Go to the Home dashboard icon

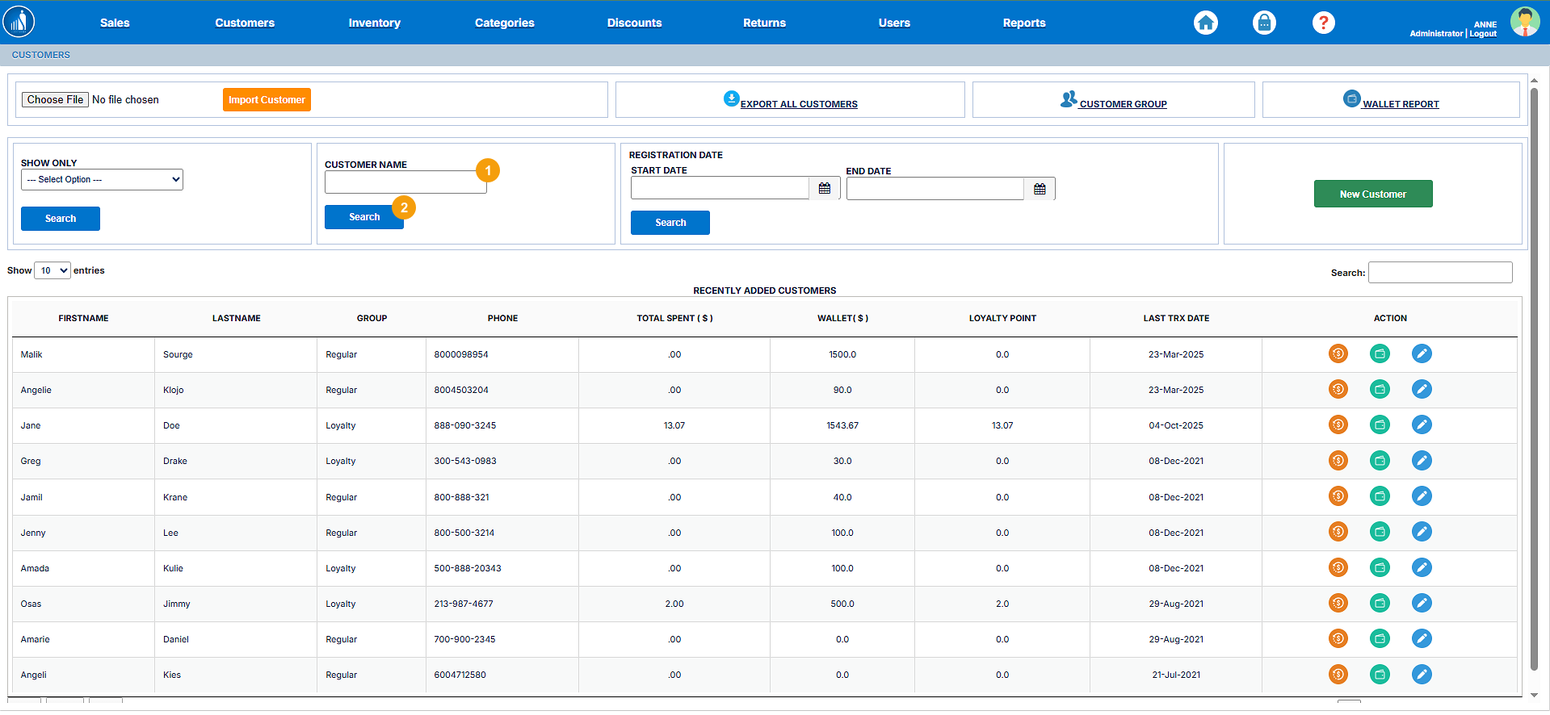[x=1205, y=23]
